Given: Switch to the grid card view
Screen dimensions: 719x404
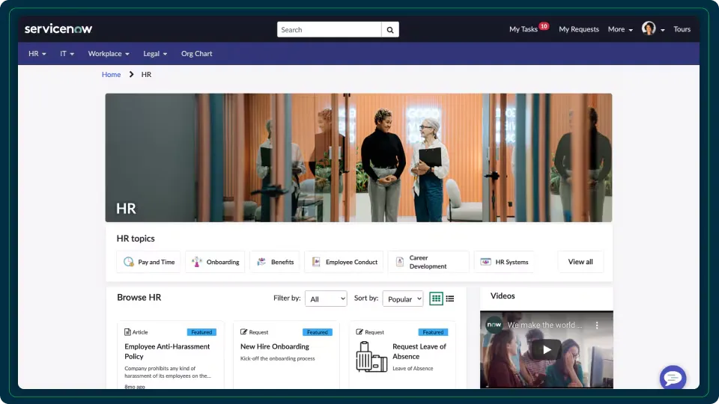Looking at the screenshot, I should (437, 299).
